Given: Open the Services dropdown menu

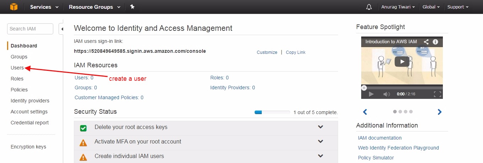Looking at the screenshot, I should point(44,7).
